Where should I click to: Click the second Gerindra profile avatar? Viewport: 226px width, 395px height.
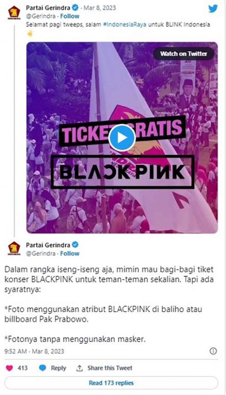click(x=14, y=248)
